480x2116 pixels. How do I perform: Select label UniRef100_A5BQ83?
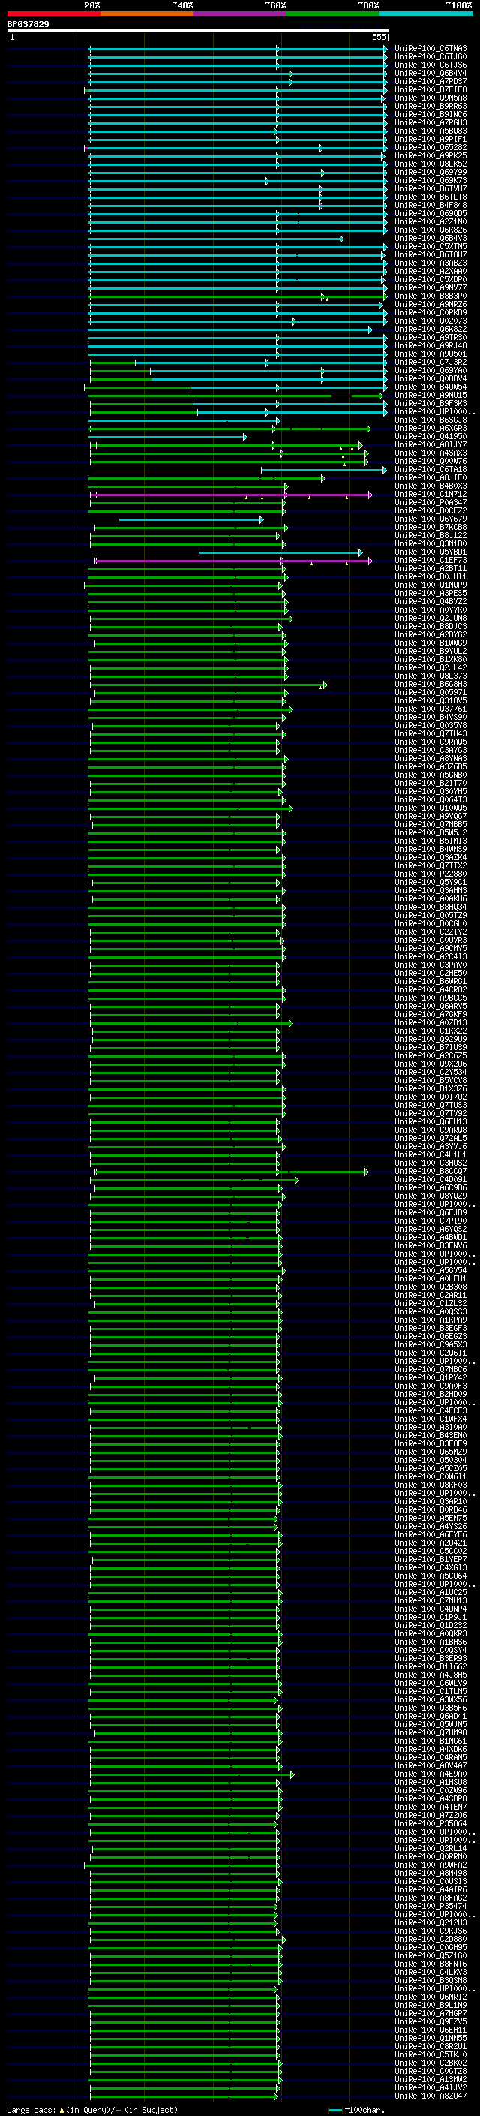[430, 131]
